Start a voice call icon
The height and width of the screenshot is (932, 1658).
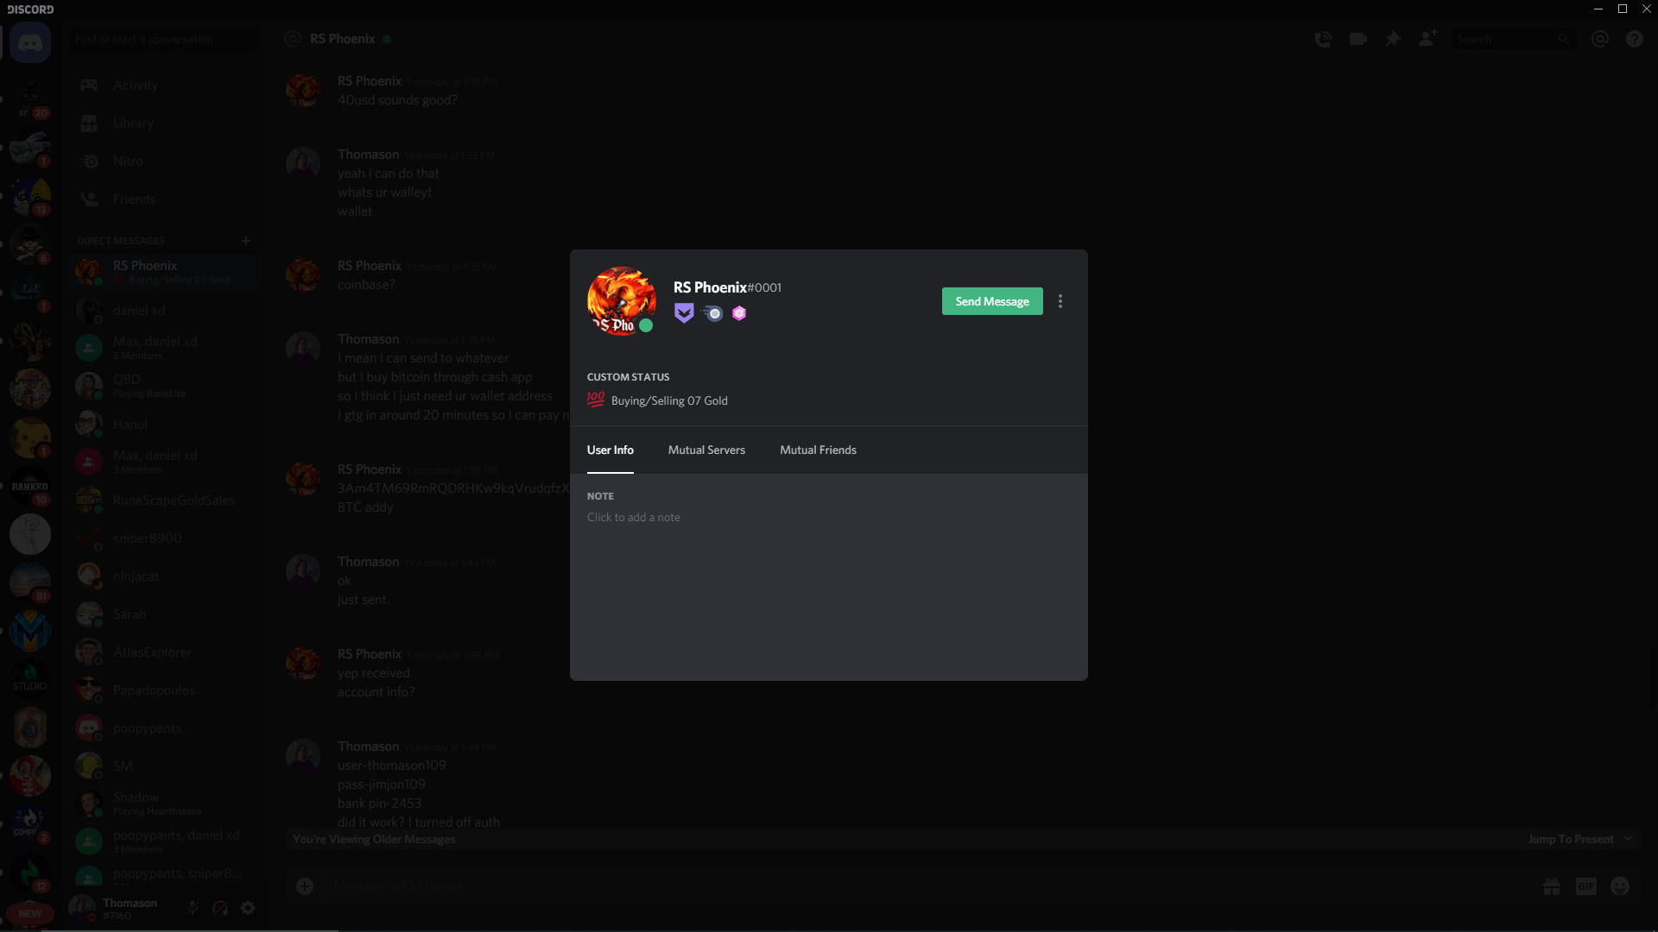1323,39
